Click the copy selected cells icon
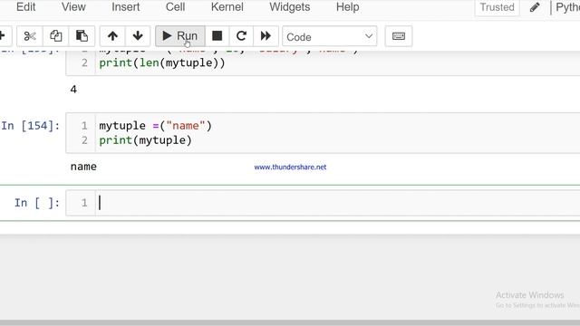The height and width of the screenshot is (326, 580). click(x=56, y=36)
